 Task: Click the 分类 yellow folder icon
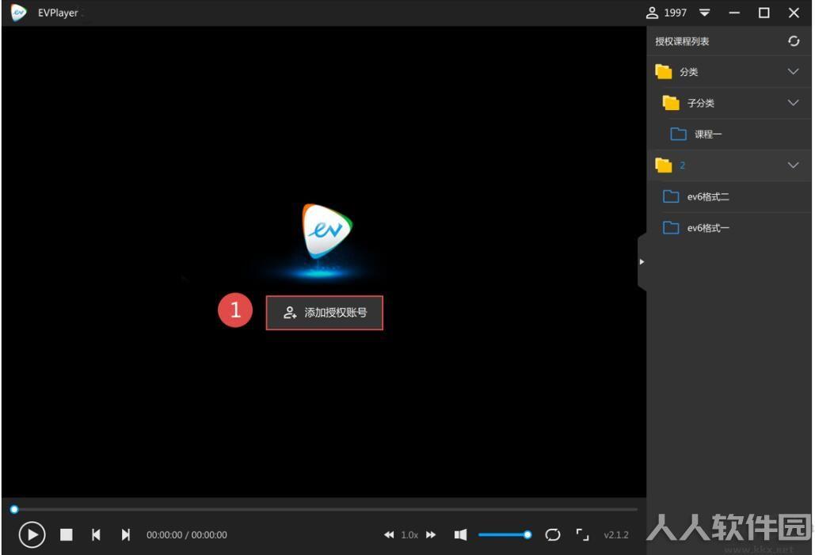click(664, 72)
